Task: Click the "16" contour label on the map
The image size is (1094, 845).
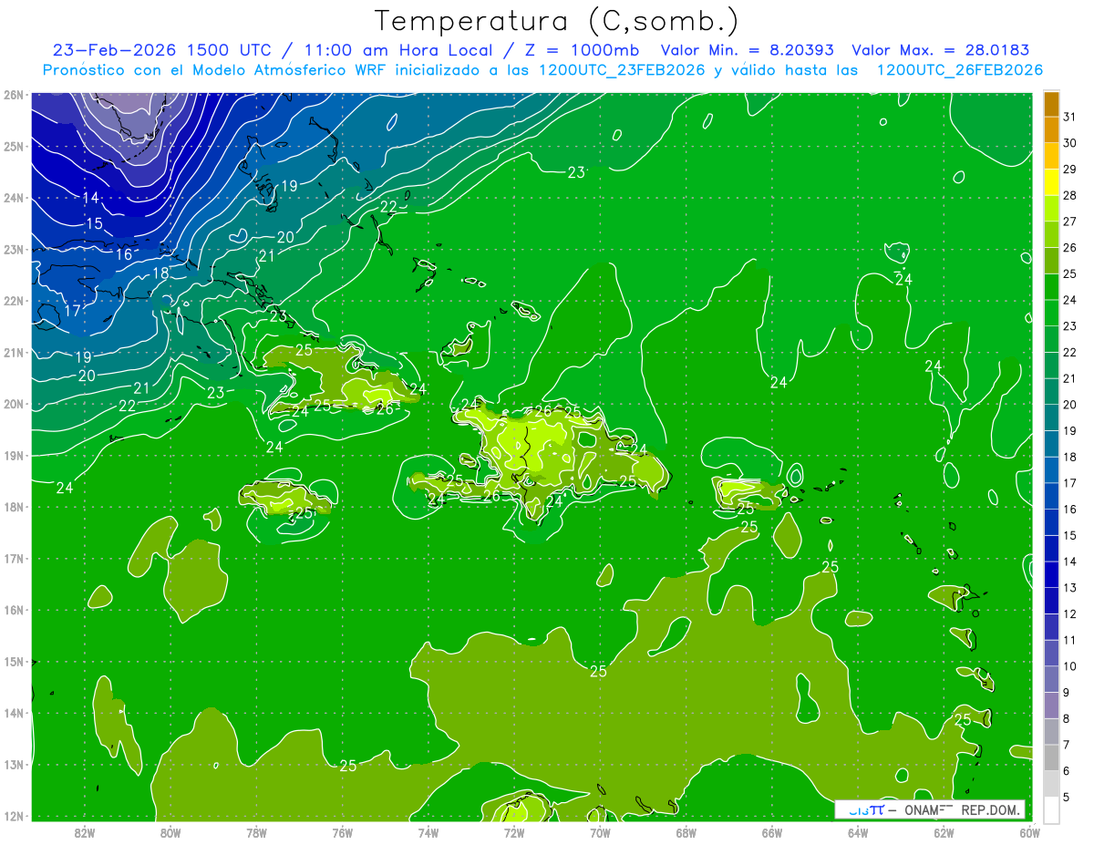Action: [124, 254]
